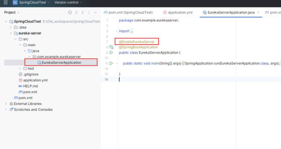This screenshot has height=149, width=281.
Task: Collapse the main folder
Action: pyautogui.click(x=20, y=45)
